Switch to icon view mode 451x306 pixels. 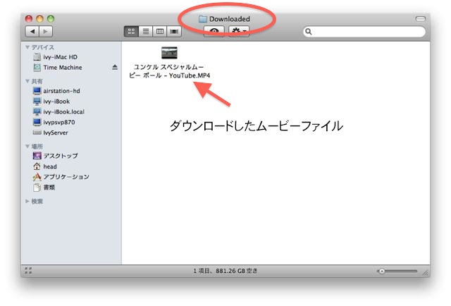132,32
